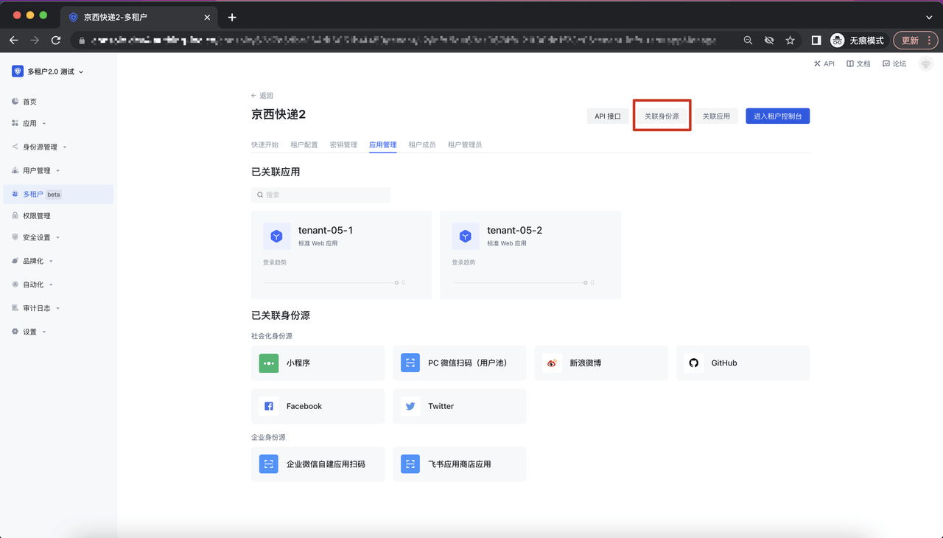Click the user avatar in top right
Viewport: 943px width, 538px height.
pyautogui.click(x=925, y=64)
